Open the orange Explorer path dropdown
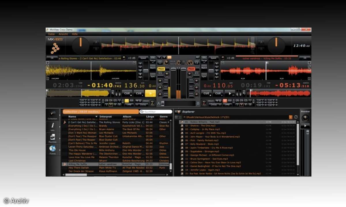The height and width of the screenshot is (207, 346). [291, 117]
